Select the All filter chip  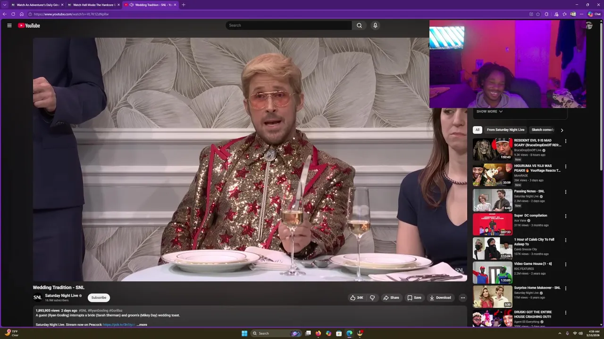pos(478,130)
